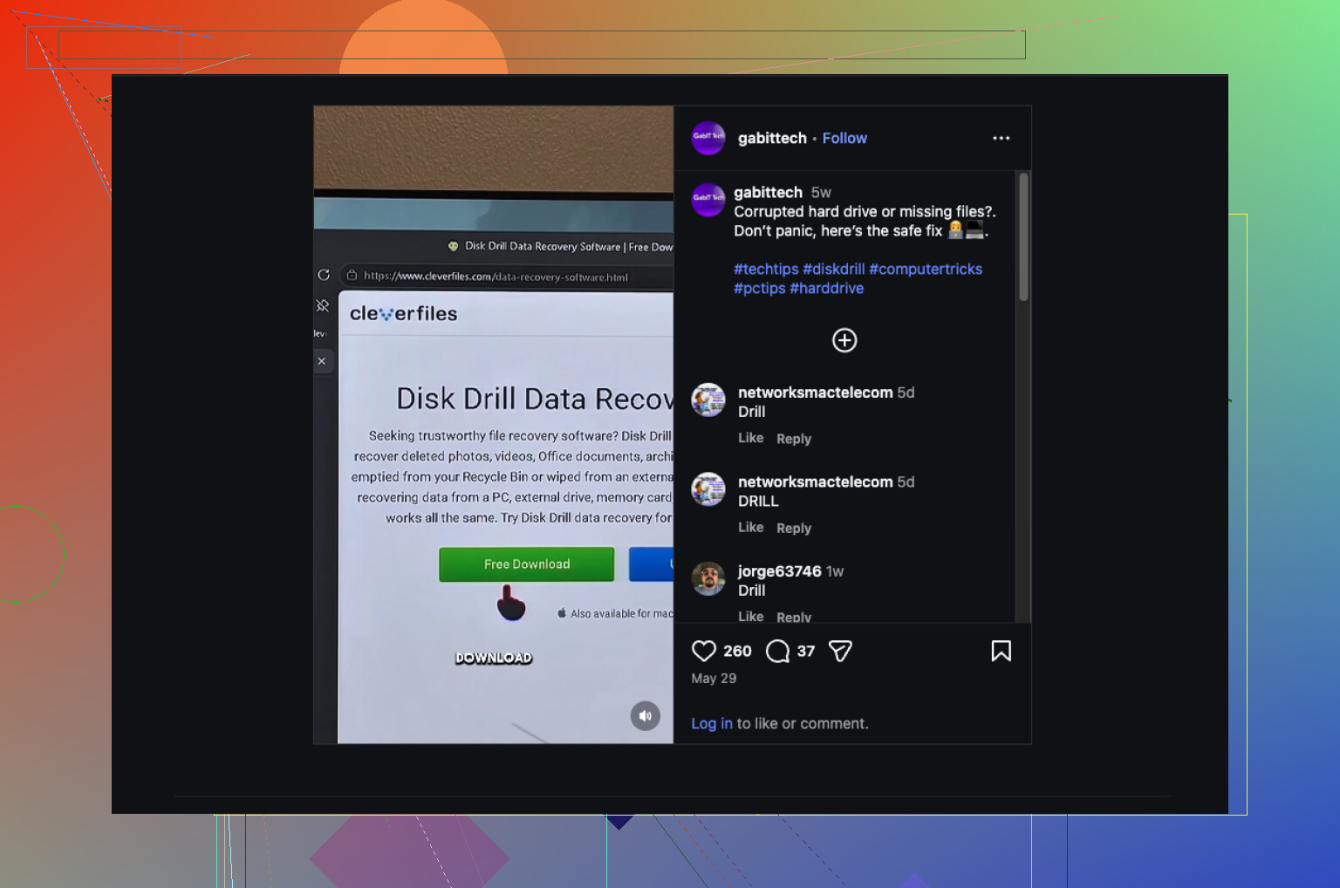The width and height of the screenshot is (1340, 888).
Task: Mute the video with the speaker button
Action: 646,716
